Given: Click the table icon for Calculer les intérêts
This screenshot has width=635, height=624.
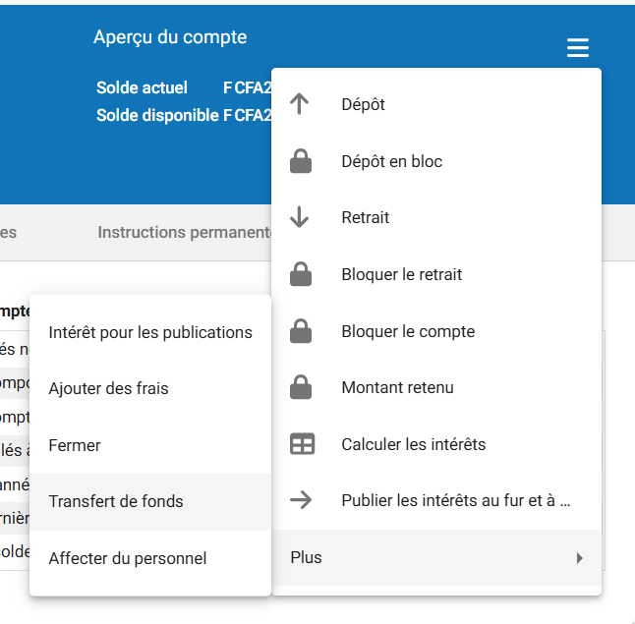Looking at the screenshot, I should click(x=301, y=444).
